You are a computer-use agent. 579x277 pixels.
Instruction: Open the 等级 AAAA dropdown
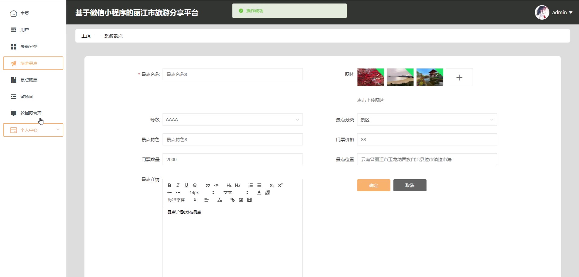[233, 119]
